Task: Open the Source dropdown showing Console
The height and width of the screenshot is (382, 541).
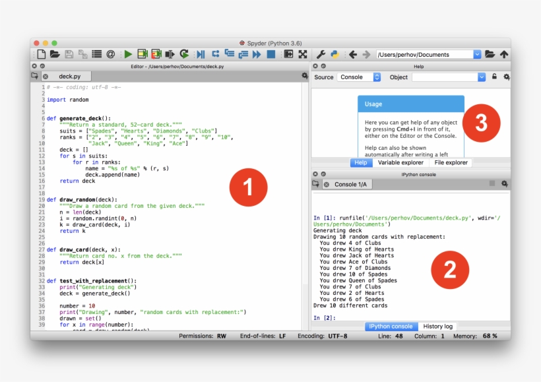Action: (x=360, y=77)
